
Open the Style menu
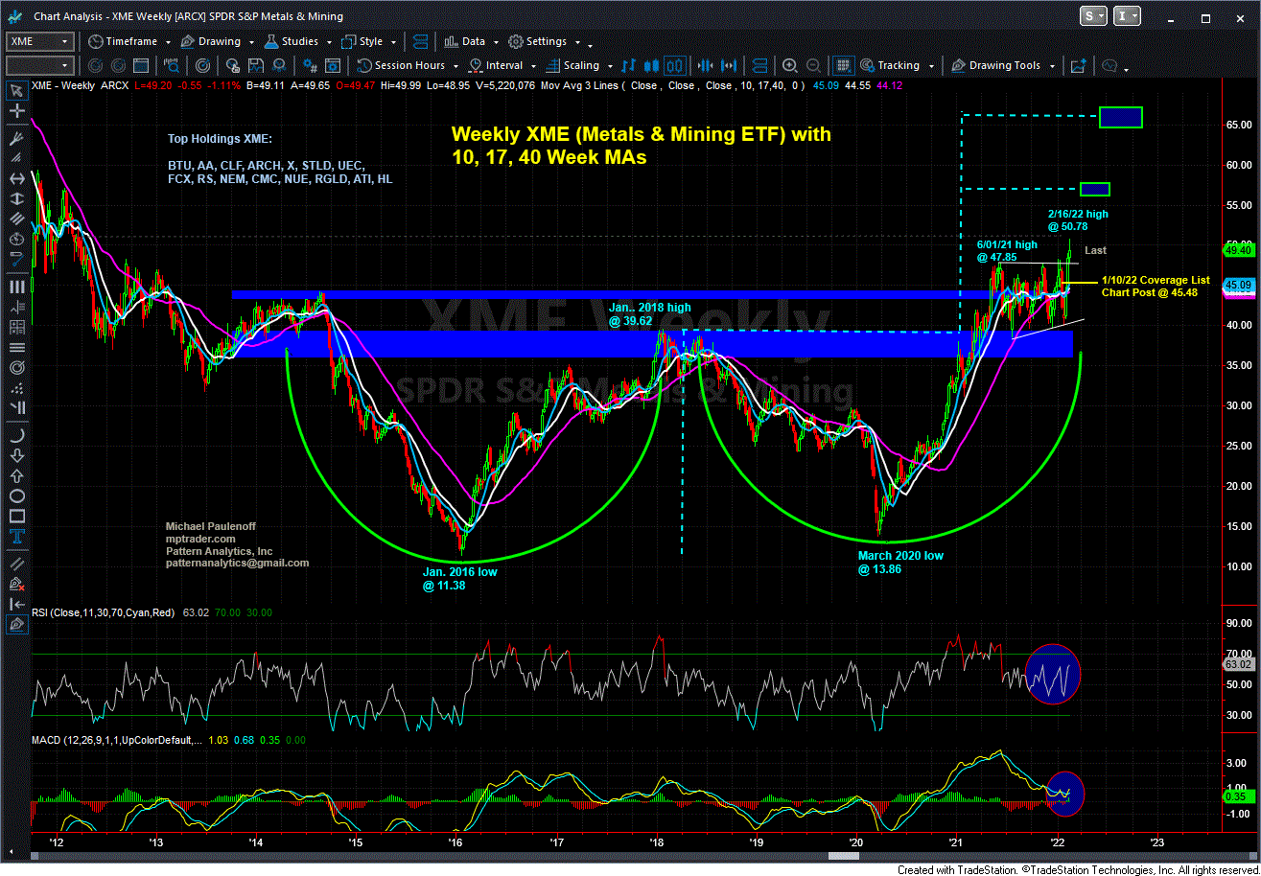point(362,41)
